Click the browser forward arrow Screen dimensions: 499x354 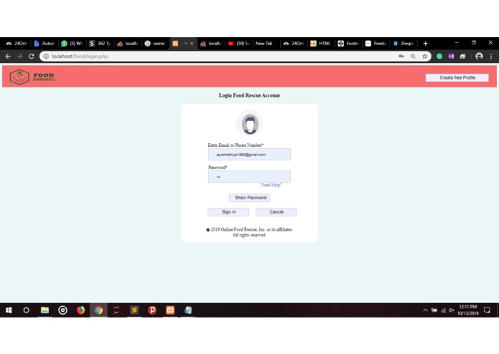19,56
